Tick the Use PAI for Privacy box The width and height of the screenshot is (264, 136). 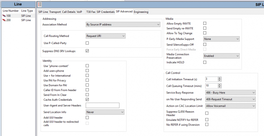click(87, 80)
